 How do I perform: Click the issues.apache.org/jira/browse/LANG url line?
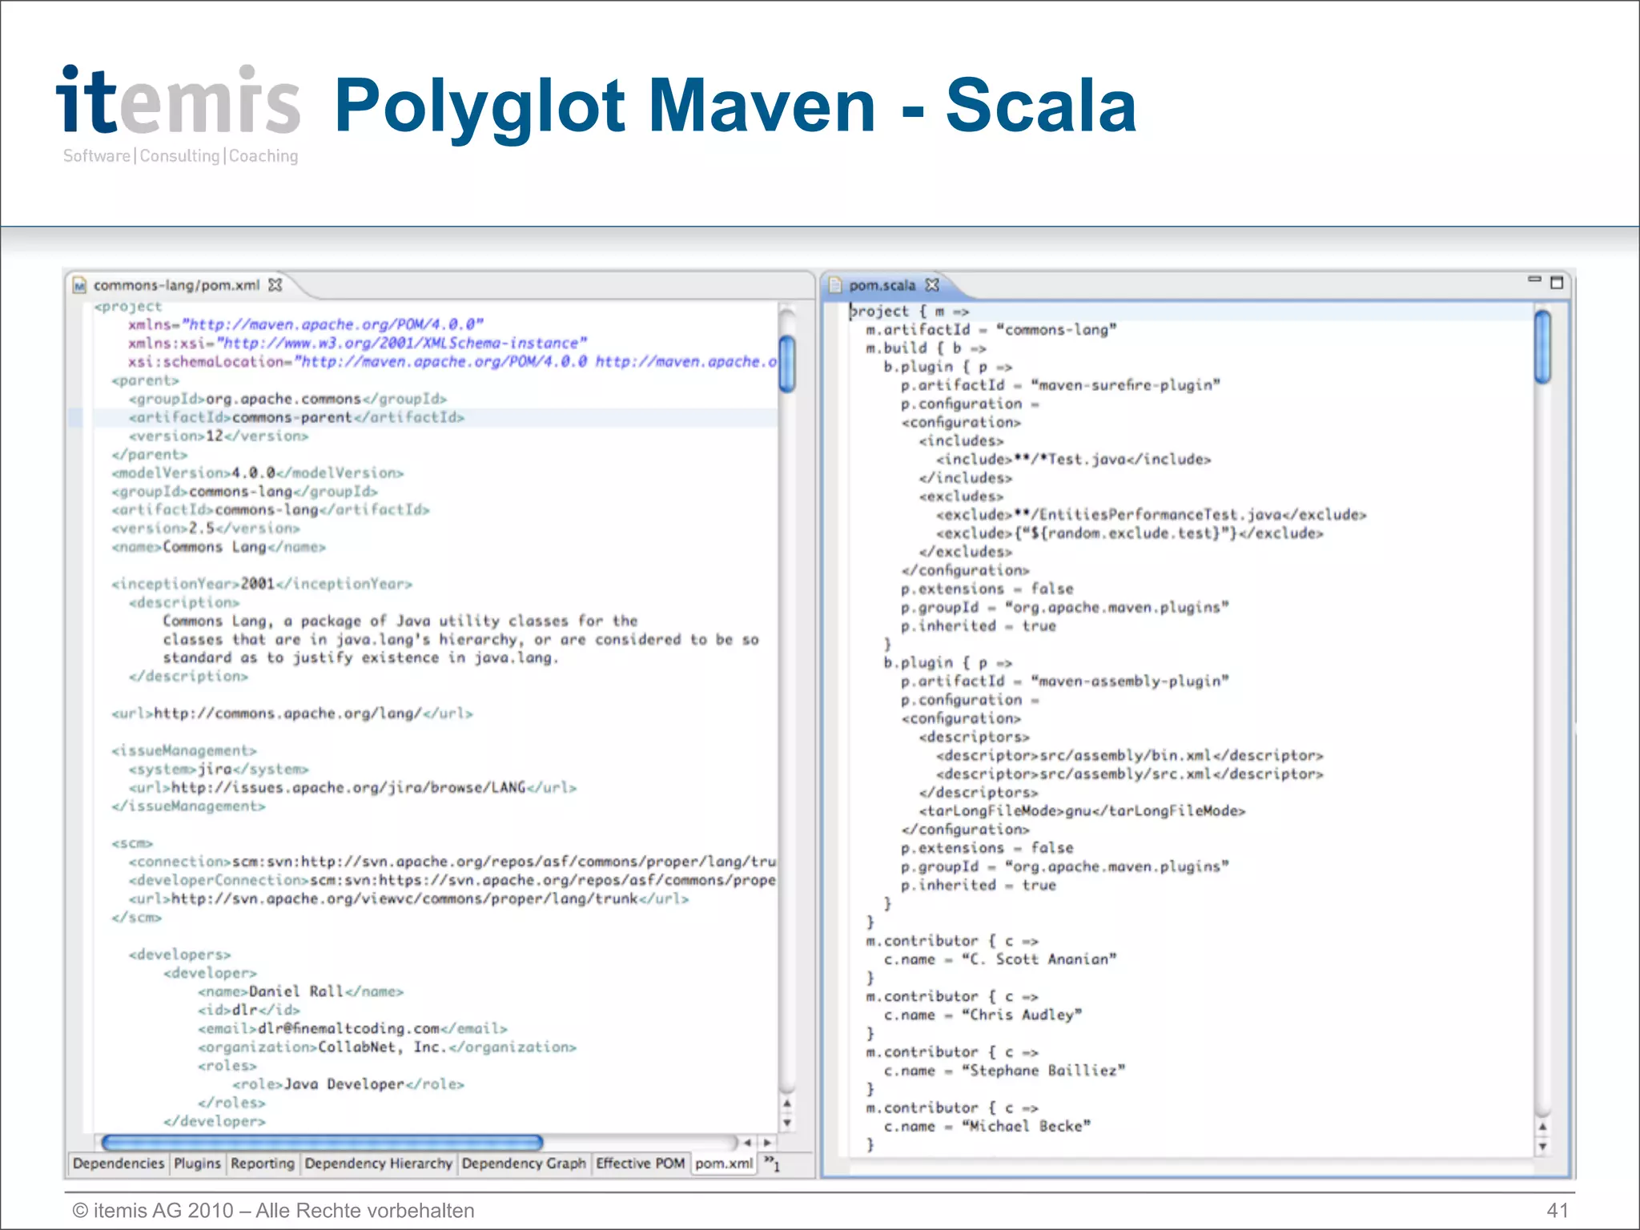[352, 787]
